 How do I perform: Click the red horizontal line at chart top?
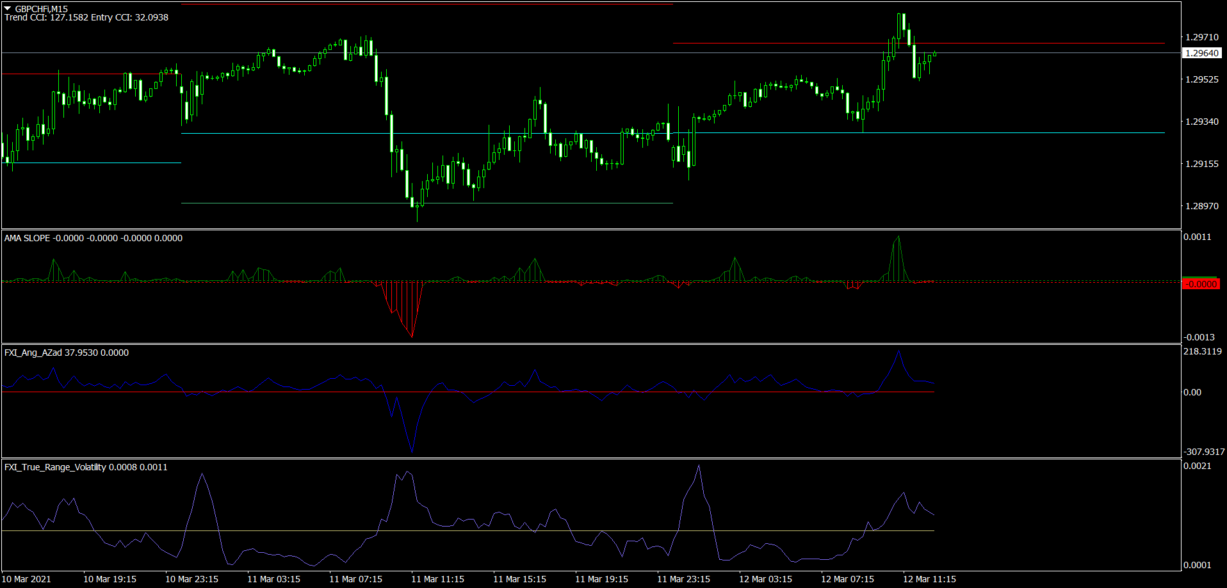pos(427,4)
